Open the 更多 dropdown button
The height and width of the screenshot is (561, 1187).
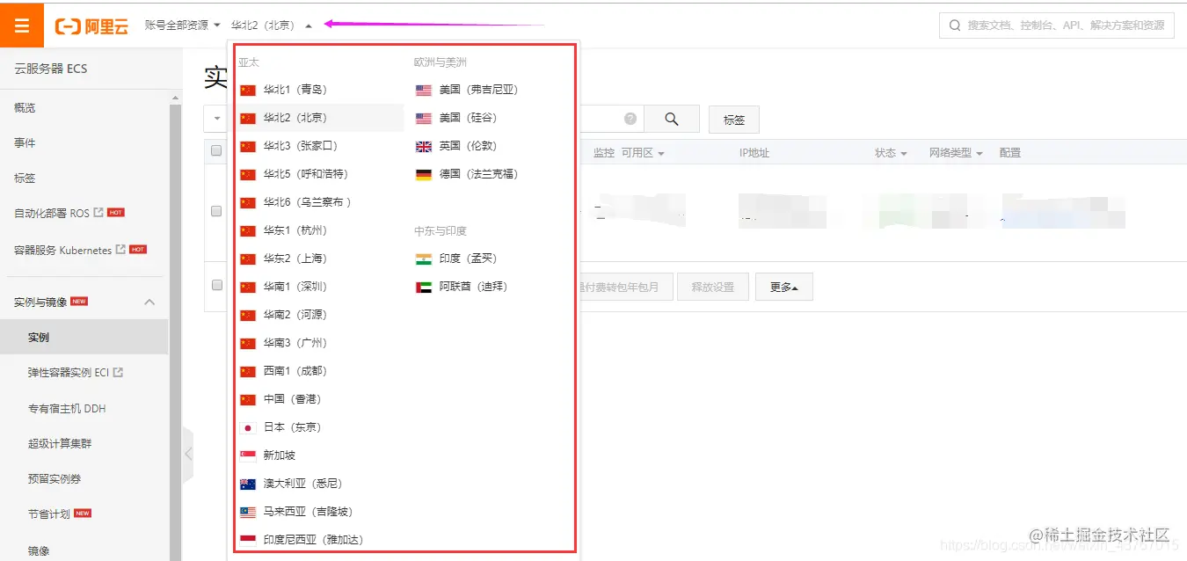[783, 287]
